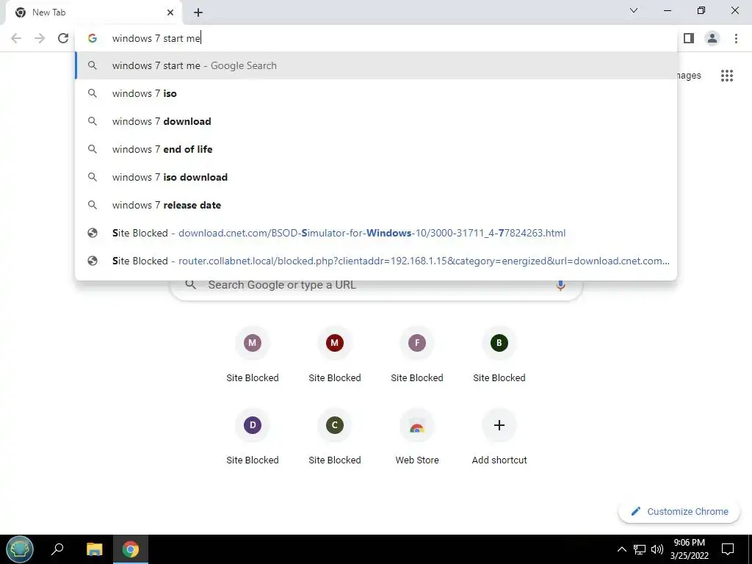Open the Chrome side panel icon
This screenshot has height=564, width=752.
point(689,38)
